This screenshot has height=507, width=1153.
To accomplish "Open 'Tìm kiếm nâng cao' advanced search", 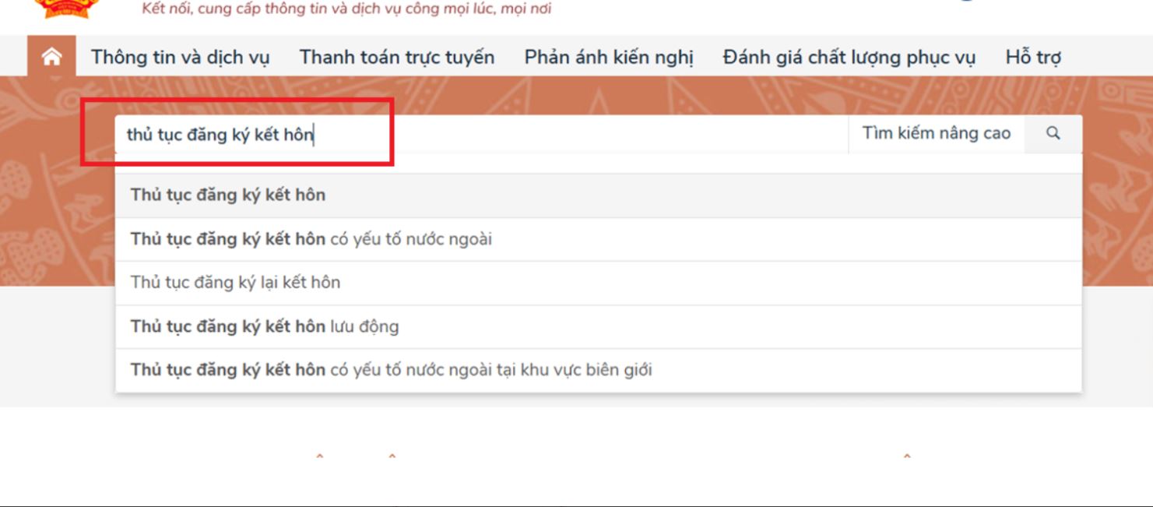I will 937,132.
